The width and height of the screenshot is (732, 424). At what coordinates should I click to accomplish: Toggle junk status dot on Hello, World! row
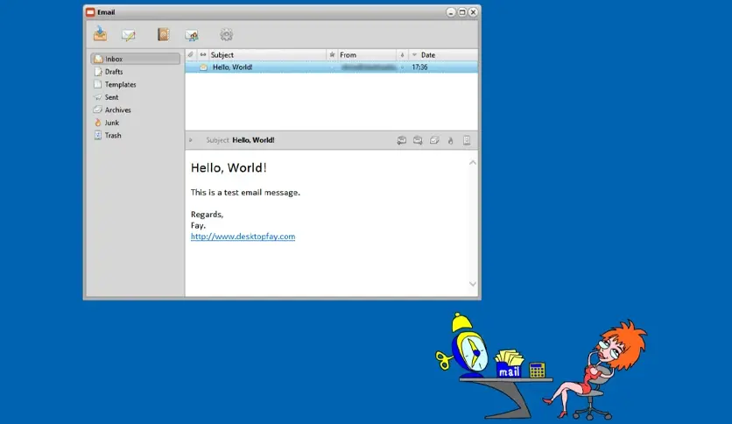tap(402, 67)
